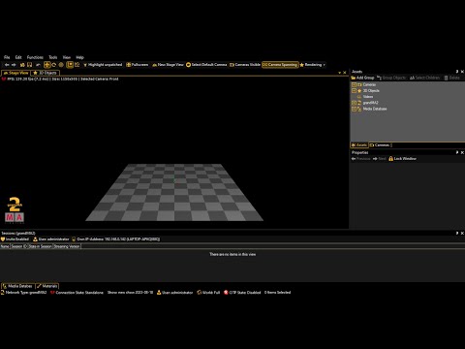Click the Media Database icon in tree
Screen dimensions: 465x349
pyautogui.click(x=359, y=109)
